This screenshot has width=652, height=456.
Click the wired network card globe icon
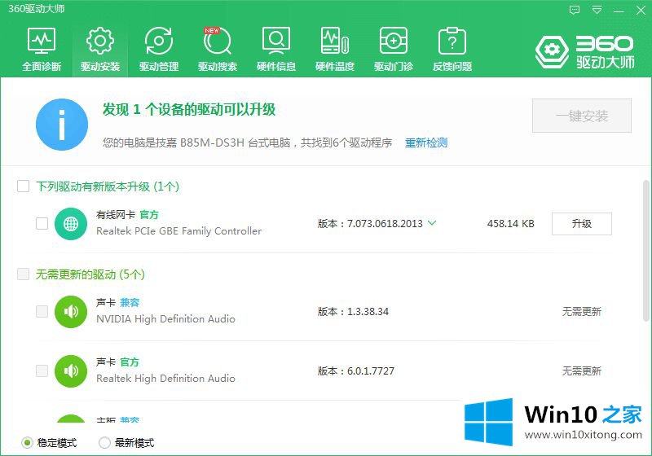71,224
